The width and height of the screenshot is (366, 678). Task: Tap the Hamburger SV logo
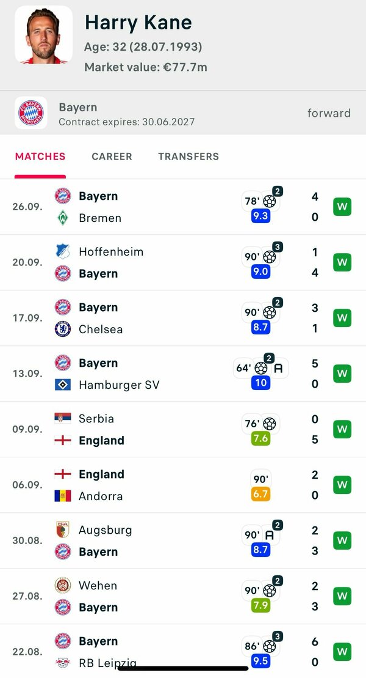click(x=63, y=385)
